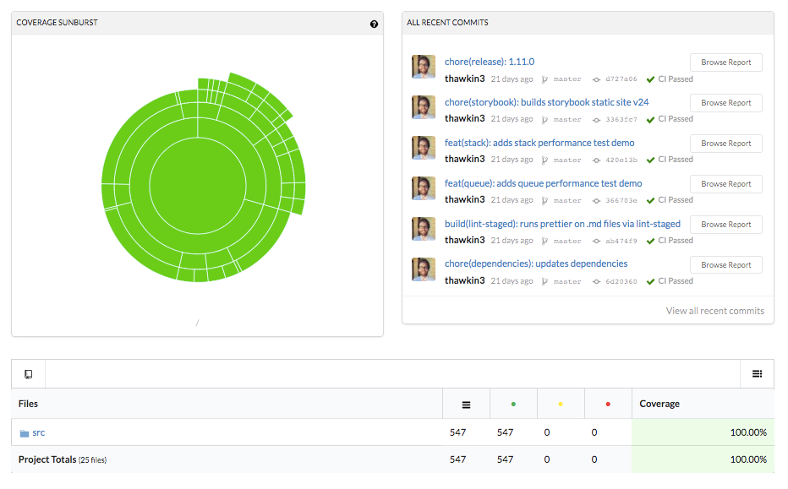Click thawkin3 avatar on the 1.11.0 release commit
This screenshot has height=489, width=788.
pyautogui.click(x=423, y=68)
